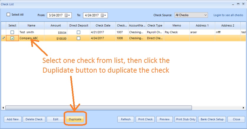
Task: Uncheck the Select box for Company ABC
Action: click(x=12, y=38)
